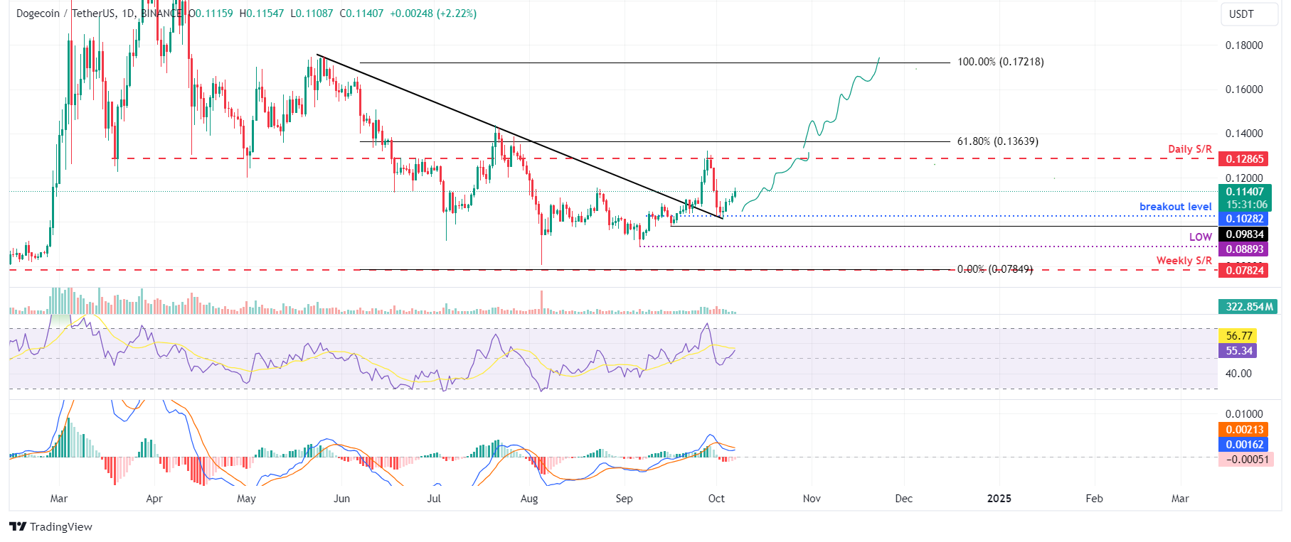This screenshot has height=542, width=1291.
Task: Select the close value C0.11407
Action: click(362, 13)
